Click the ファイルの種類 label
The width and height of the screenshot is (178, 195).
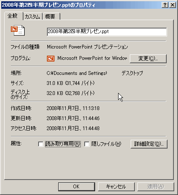pos(25,47)
